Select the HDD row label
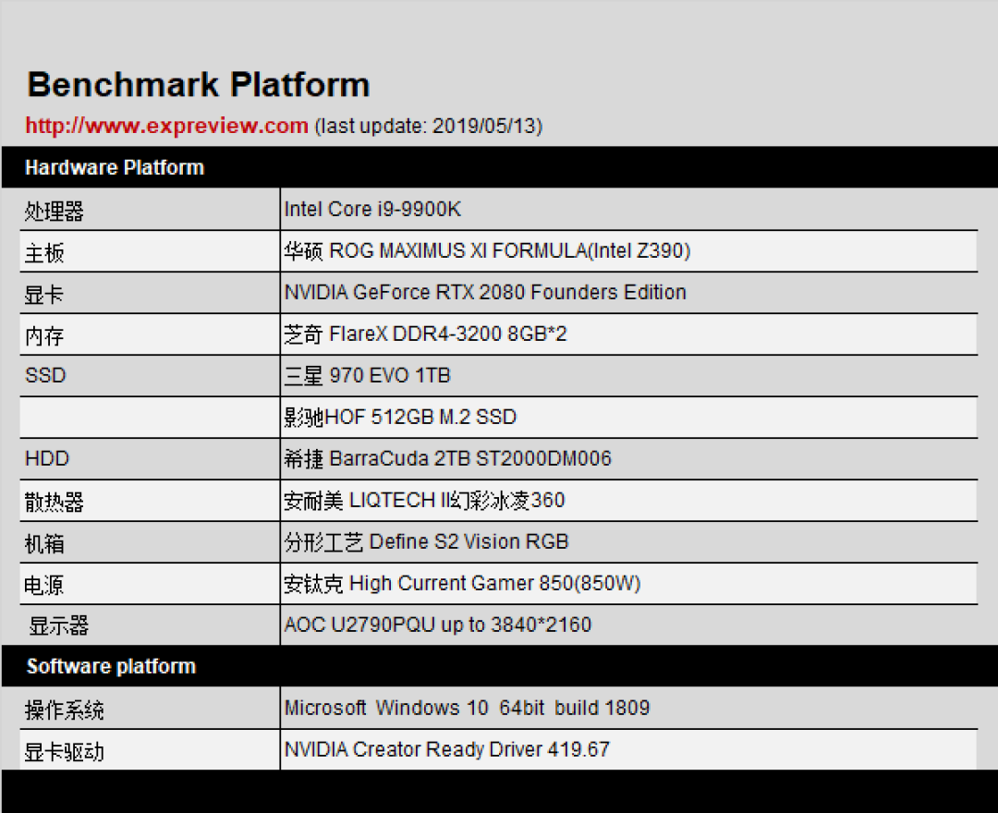 pos(46,458)
